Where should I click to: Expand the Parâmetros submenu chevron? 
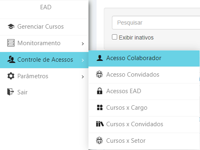(83, 77)
